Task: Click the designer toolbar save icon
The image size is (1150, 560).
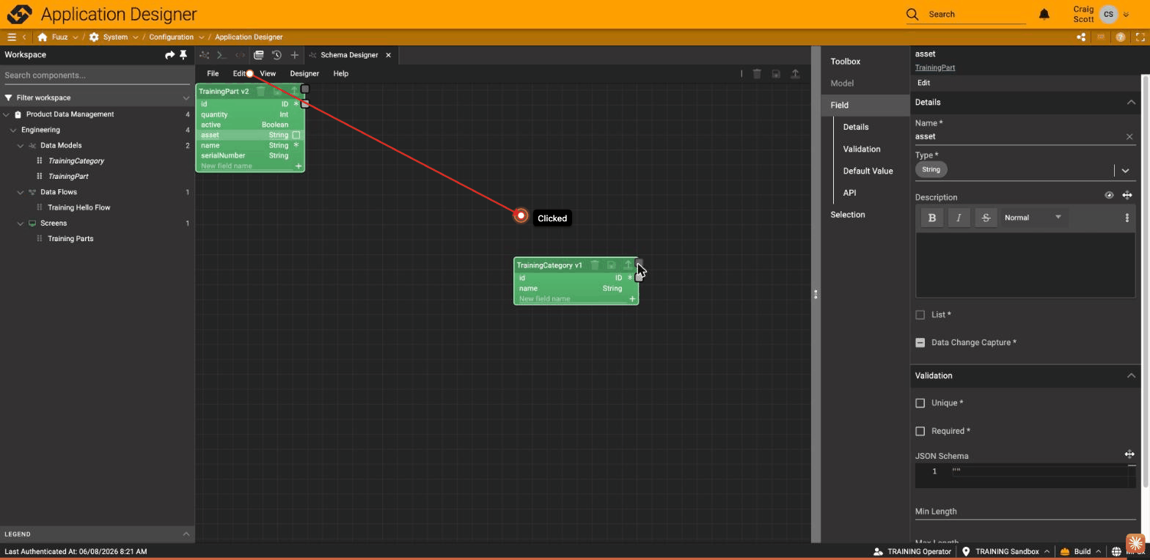Action: 776,73
